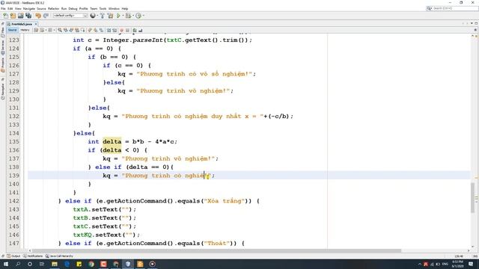Open the Tools menu
The image size is (479, 269).
[x=103, y=8]
